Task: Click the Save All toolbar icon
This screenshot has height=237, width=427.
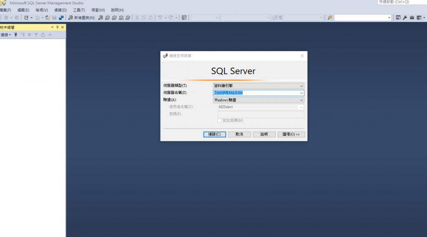Action: [61, 17]
